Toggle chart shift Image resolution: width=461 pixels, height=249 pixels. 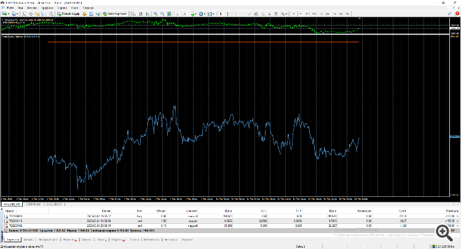click(x=184, y=13)
